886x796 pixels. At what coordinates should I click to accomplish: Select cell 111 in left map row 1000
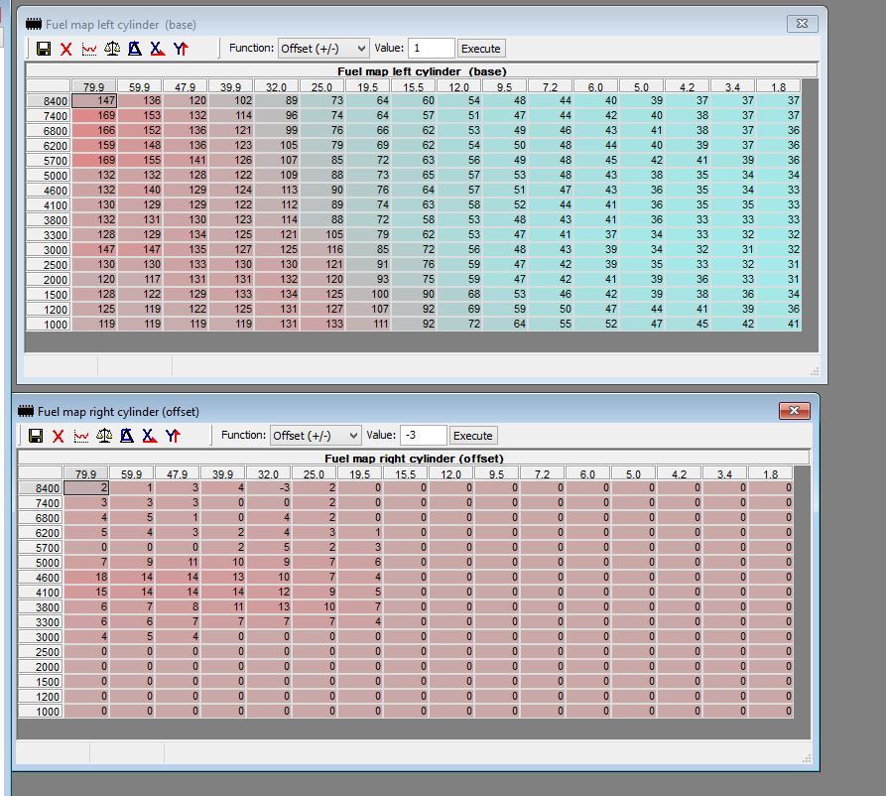pyautogui.click(x=368, y=324)
